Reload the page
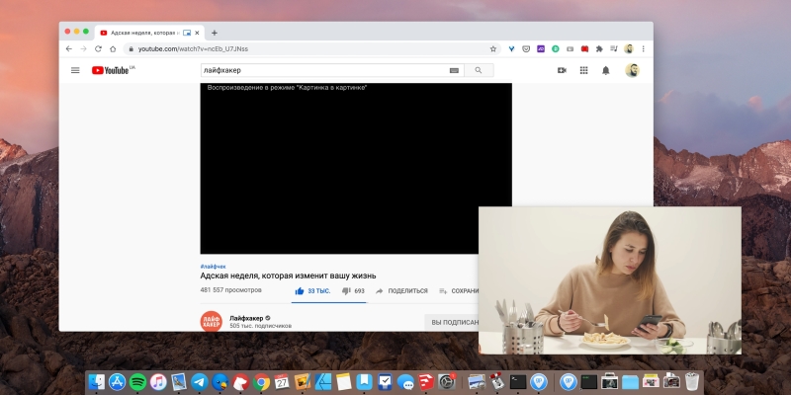Screen dimensions: 791x395 click(x=98, y=48)
